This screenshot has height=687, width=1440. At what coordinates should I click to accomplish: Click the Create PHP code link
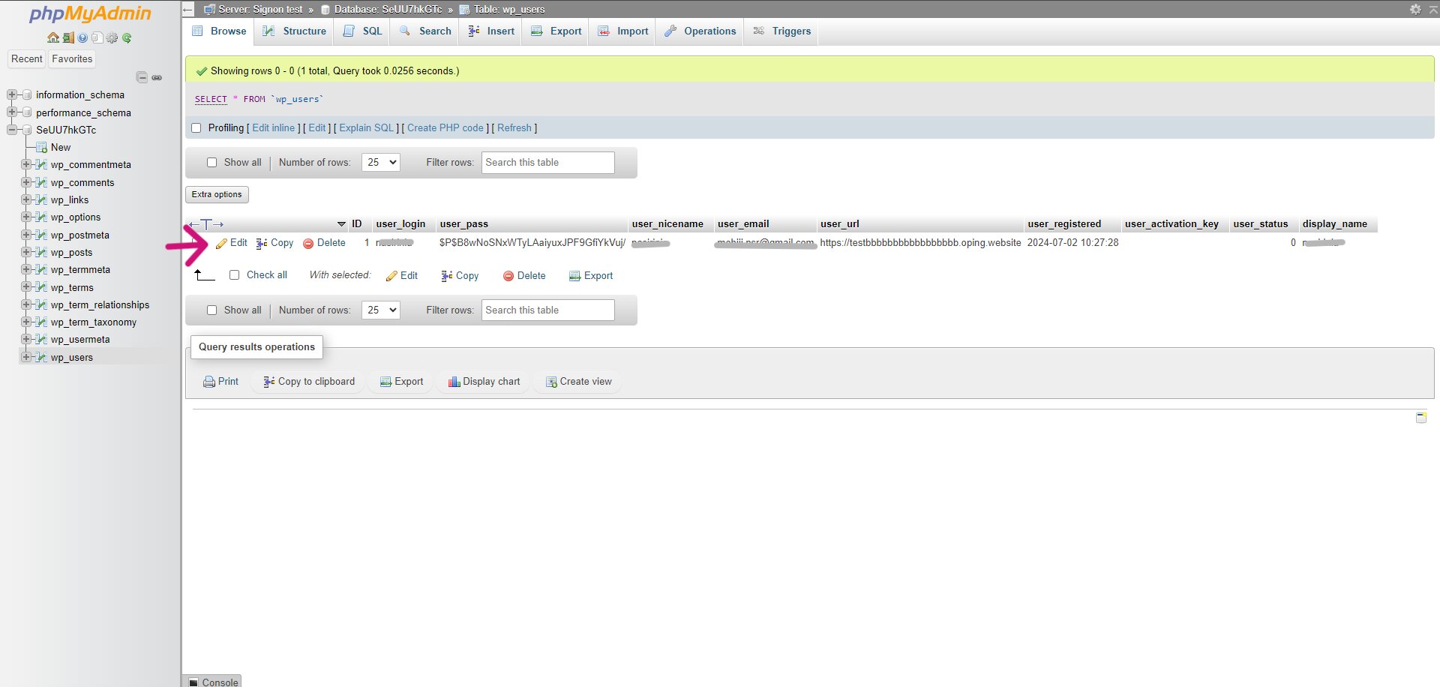click(445, 128)
